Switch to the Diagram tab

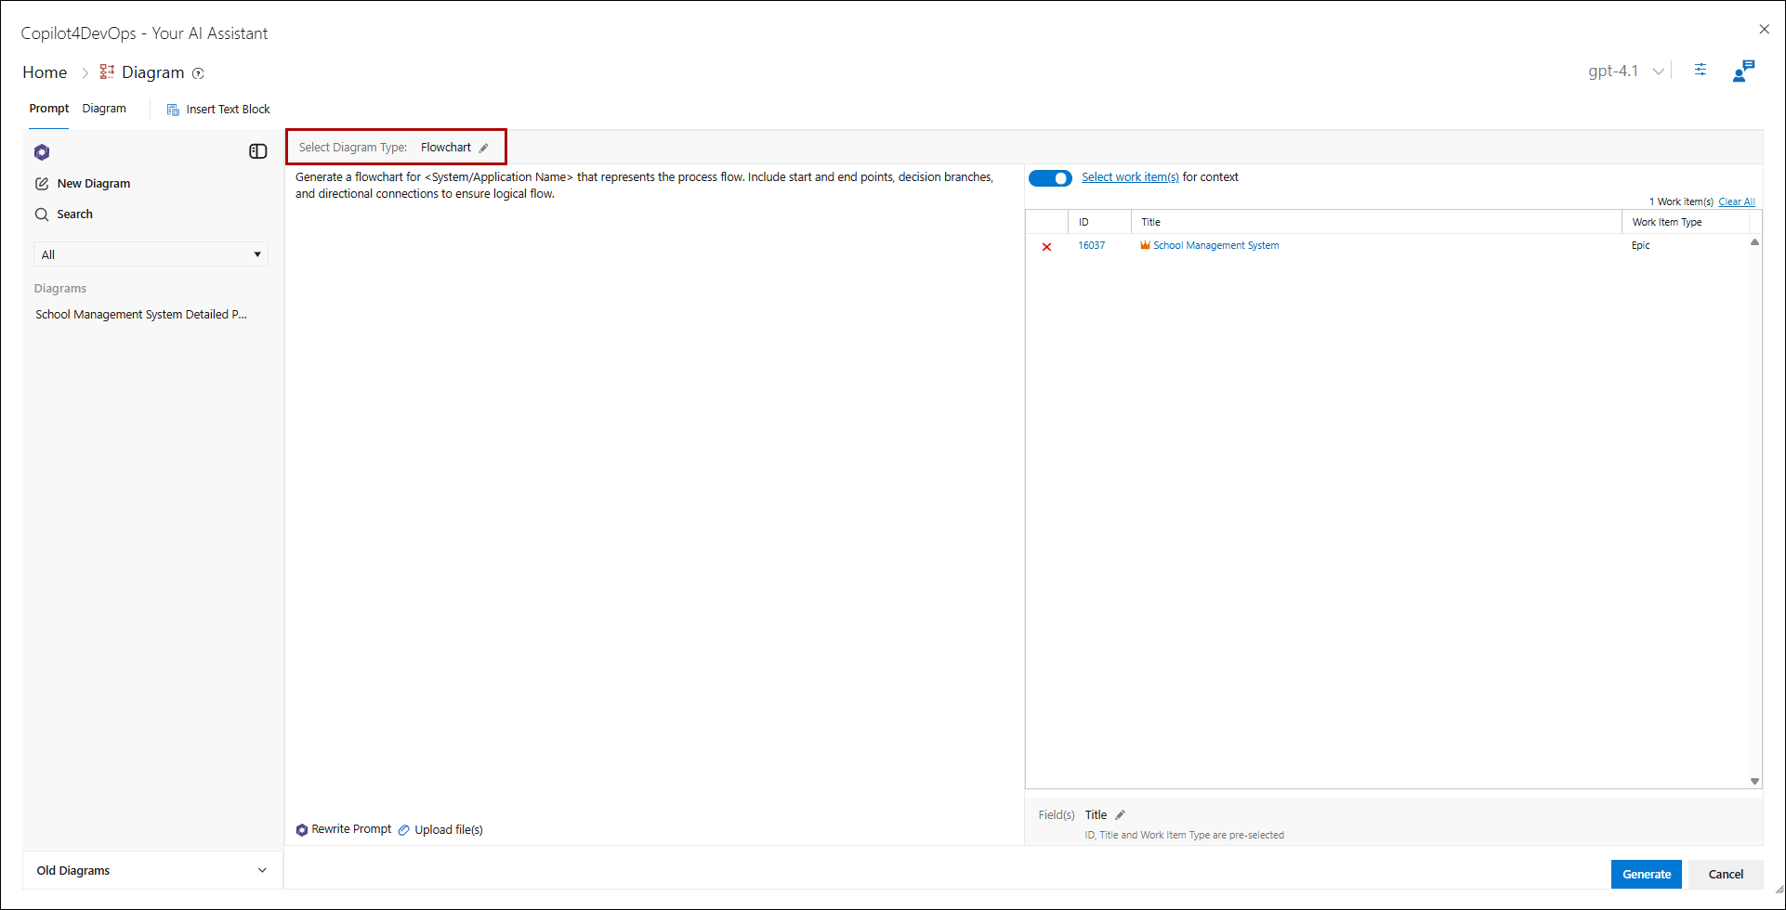[x=104, y=109]
